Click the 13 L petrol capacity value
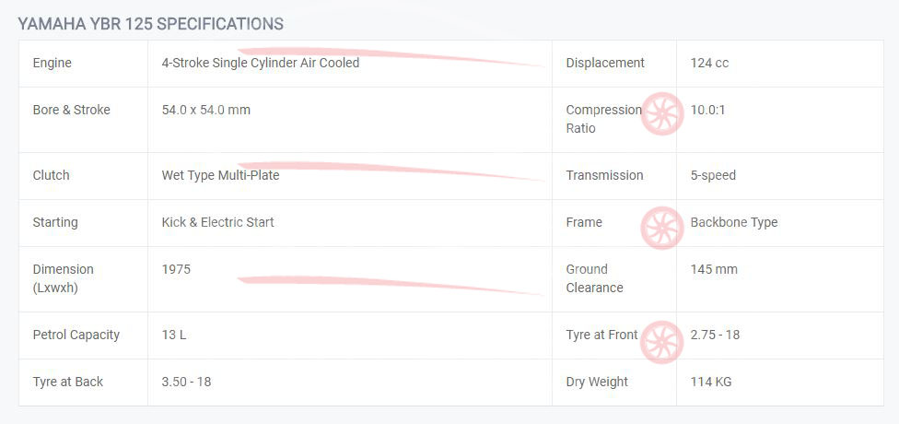 pos(174,336)
